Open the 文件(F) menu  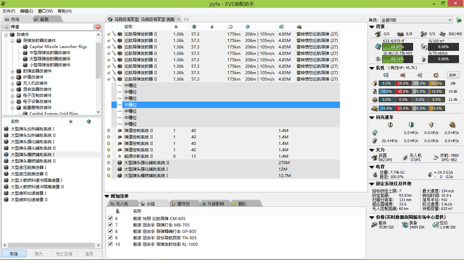pyautogui.click(x=9, y=11)
